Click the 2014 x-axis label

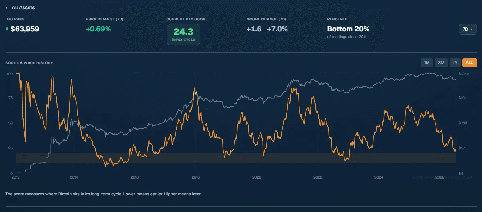(73, 177)
